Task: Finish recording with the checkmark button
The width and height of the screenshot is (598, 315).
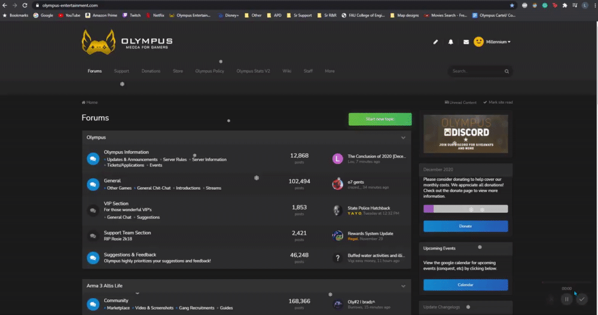Action: [x=582, y=299]
